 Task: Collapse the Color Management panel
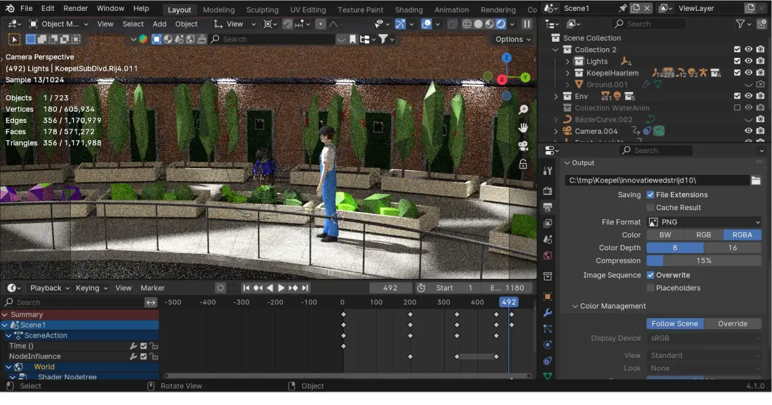(x=574, y=306)
